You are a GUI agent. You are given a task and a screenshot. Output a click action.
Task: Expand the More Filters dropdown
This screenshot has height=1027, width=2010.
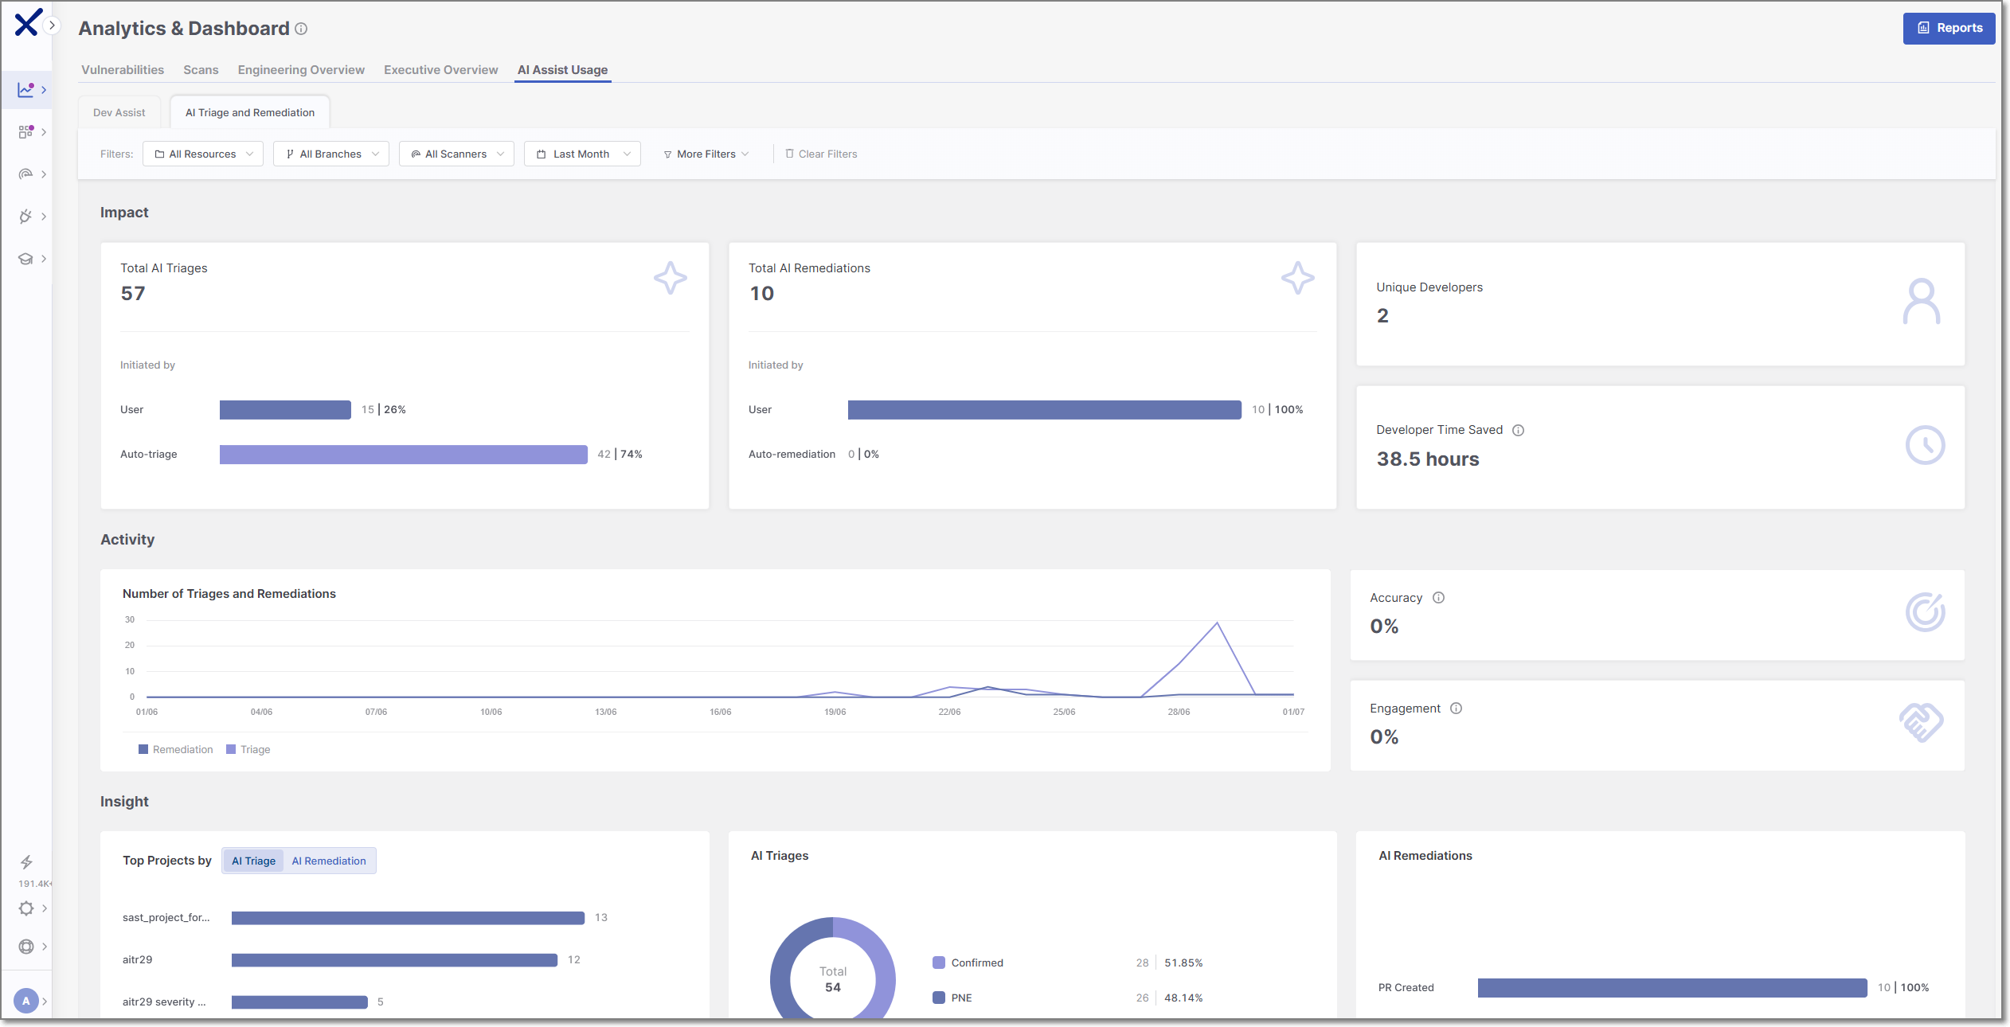point(706,154)
